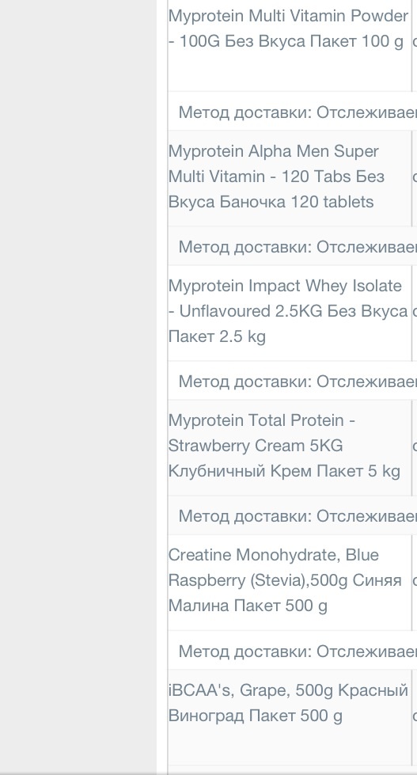
Task: Click 'Клубничный Крем Пакет 5 kg' text line
Action: coord(284,471)
